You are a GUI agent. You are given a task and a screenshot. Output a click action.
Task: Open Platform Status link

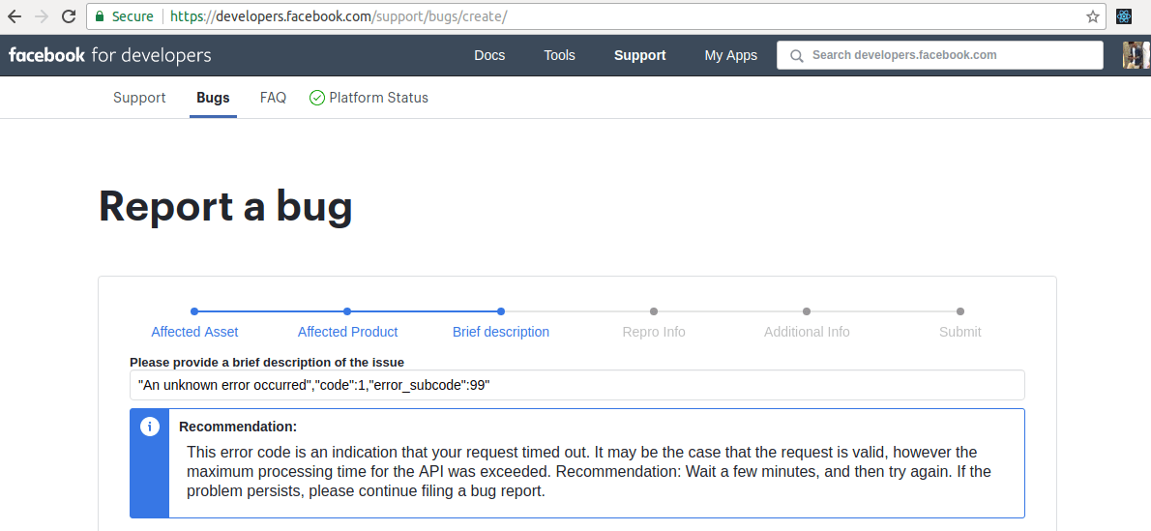[379, 98]
